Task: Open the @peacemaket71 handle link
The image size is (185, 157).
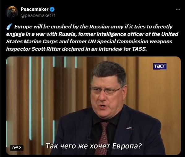Action: coord(38,15)
